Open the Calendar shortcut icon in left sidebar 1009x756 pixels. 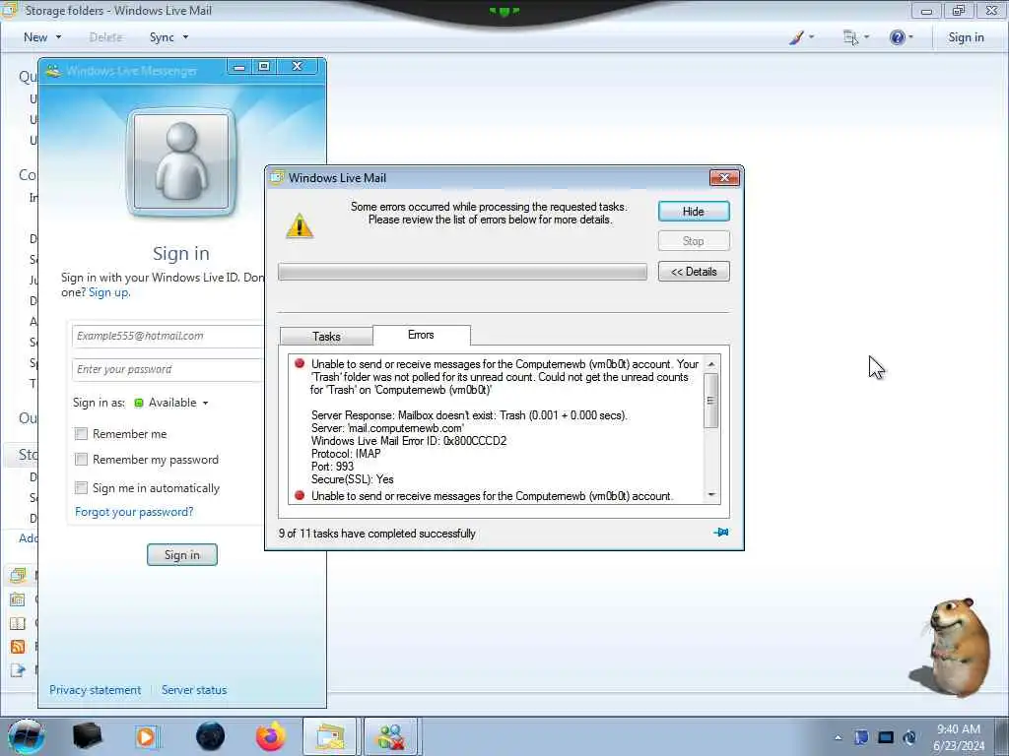tap(18, 599)
